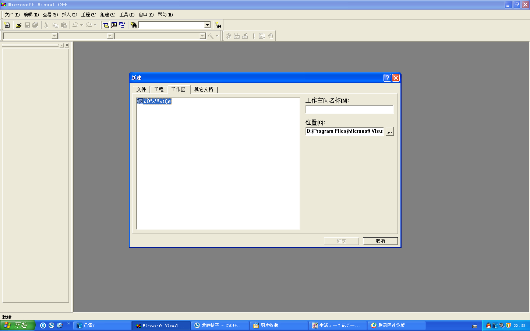Open the 组建 menu
Viewport: 530px width, 331px height.
click(x=108, y=15)
